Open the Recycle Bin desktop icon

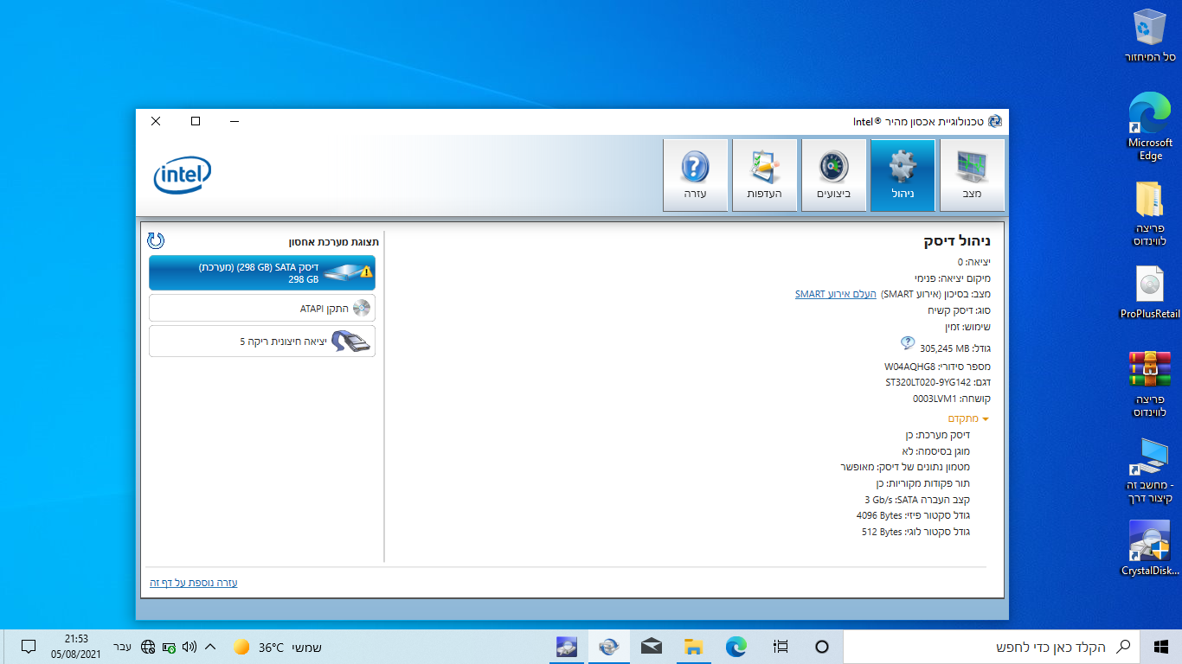click(1150, 36)
